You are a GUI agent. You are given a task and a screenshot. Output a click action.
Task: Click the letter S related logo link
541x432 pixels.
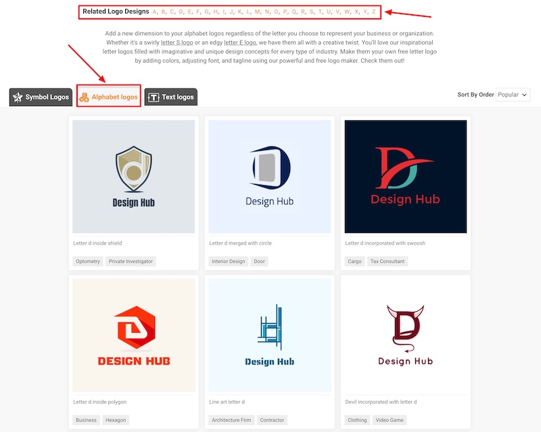point(312,11)
